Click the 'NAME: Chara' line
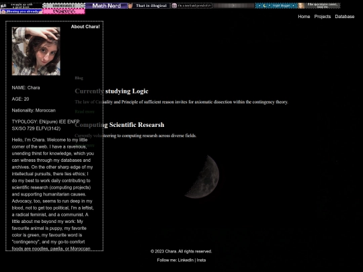This screenshot has height=272, width=363. [x=26, y=88]
